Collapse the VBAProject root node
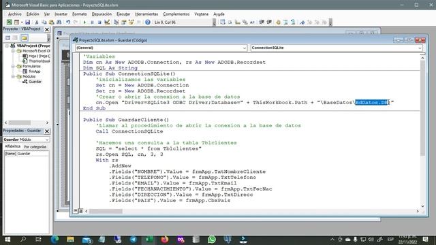 (7, 46)
